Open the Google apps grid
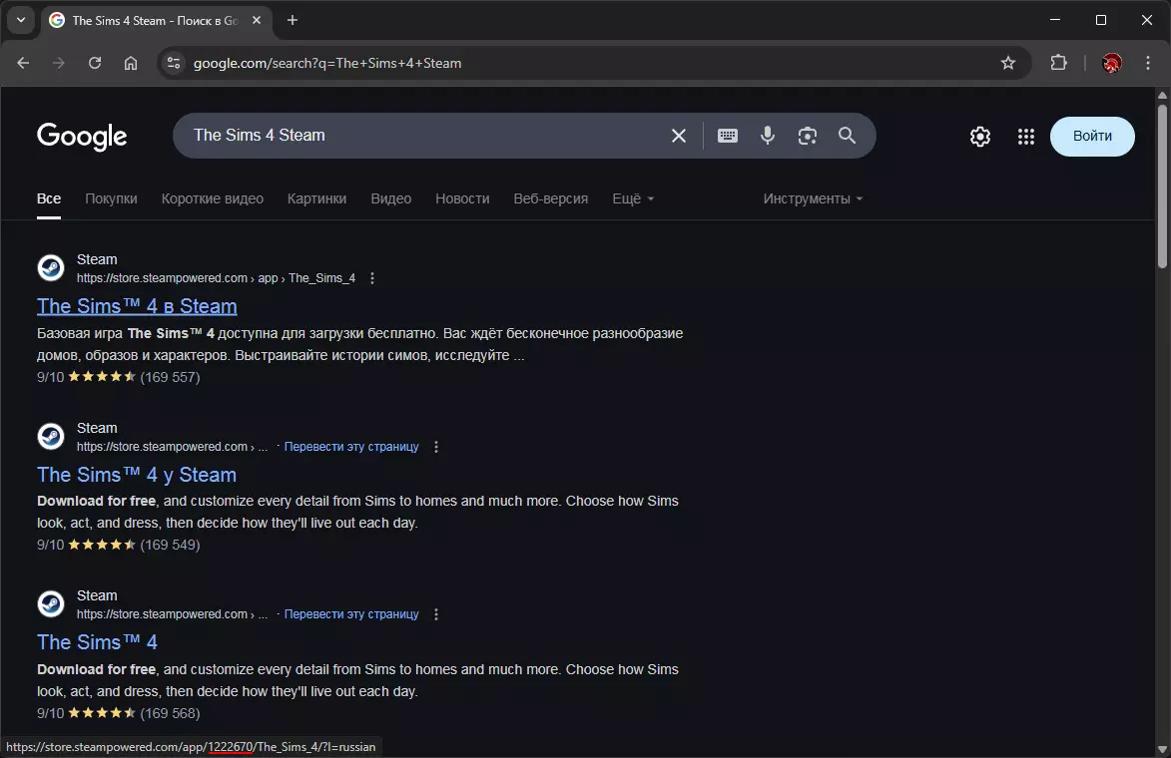Image resolution: width=1171 pixels, height=758 pixels. [1026, 137]
